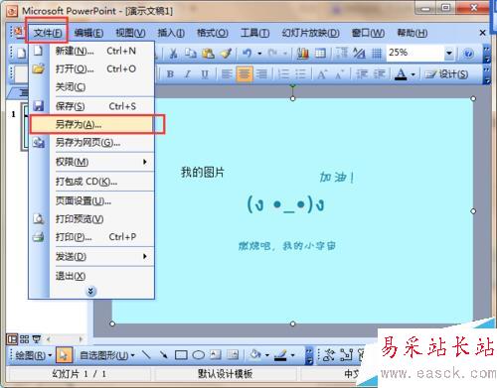
Task: Choose Save (保存) menu entry
Action: point(91,106)
